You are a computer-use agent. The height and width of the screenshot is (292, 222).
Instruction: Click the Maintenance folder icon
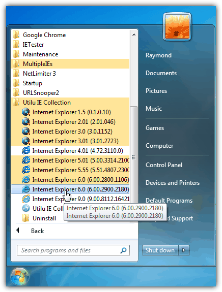click(x=16, y=54)
